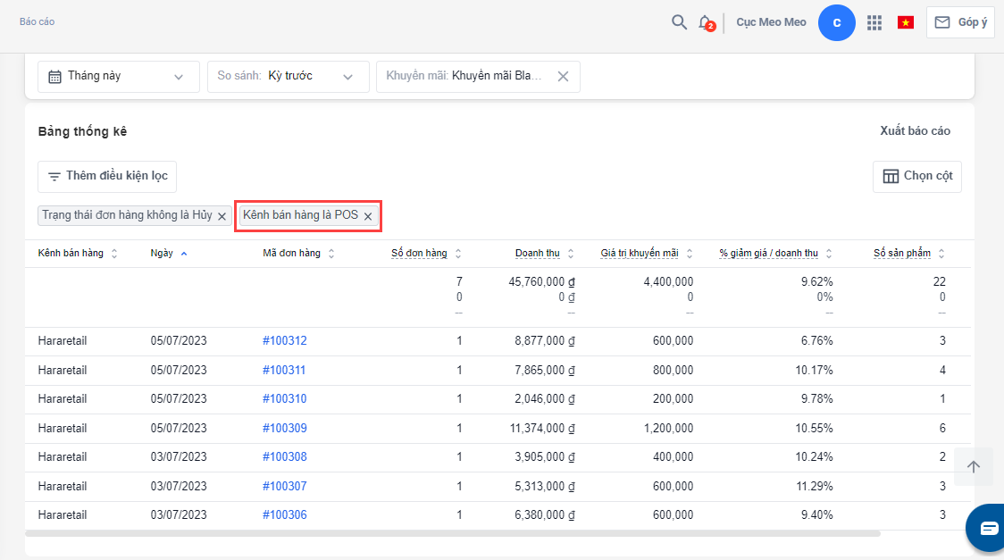The height and width of the screenshot is (560, 1004).
Task: Open the search magnifier icon
Action: (679, 22)
